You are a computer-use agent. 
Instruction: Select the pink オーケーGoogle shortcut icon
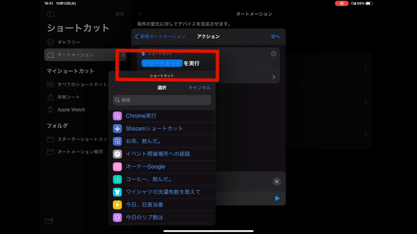click(117, 166)
